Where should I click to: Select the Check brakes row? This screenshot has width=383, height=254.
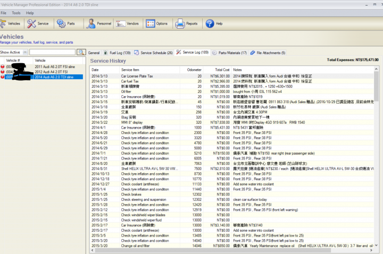pyautogui.click(x=232, y=194)
